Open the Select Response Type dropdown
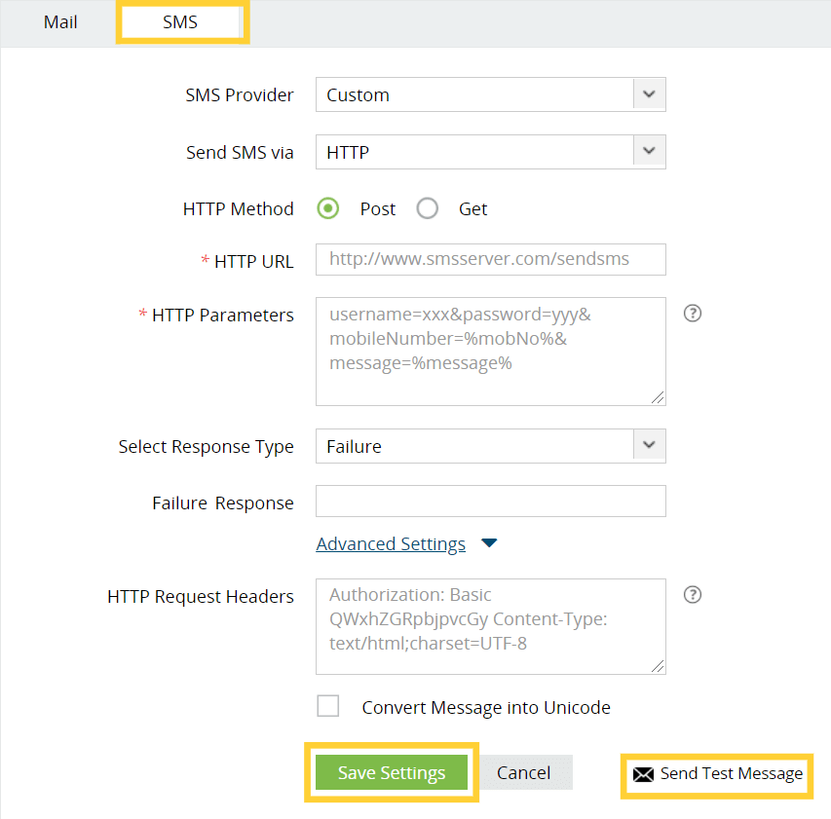 coord(490,446)
